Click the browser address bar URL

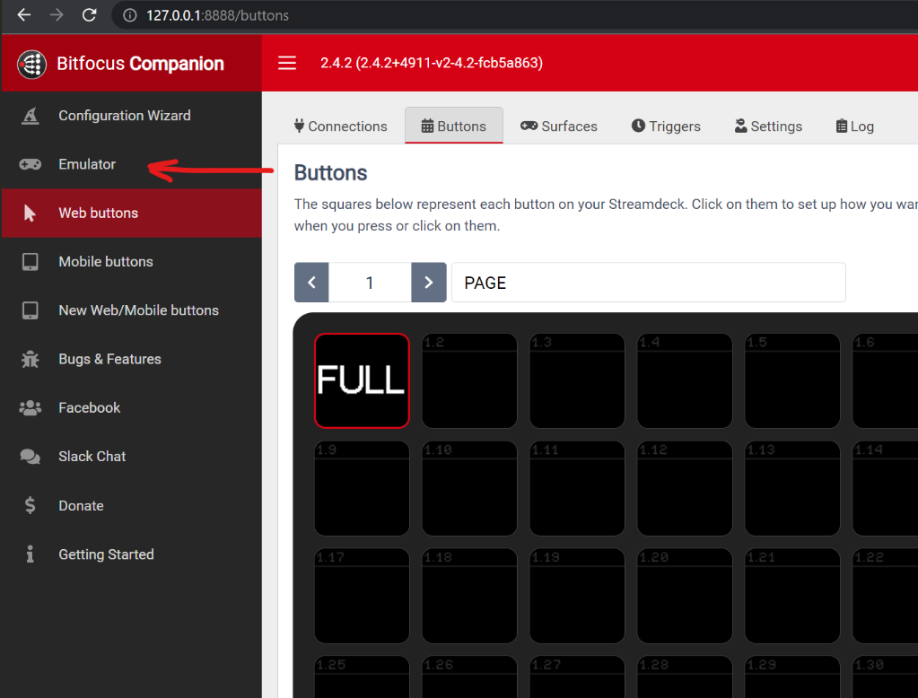218,15
